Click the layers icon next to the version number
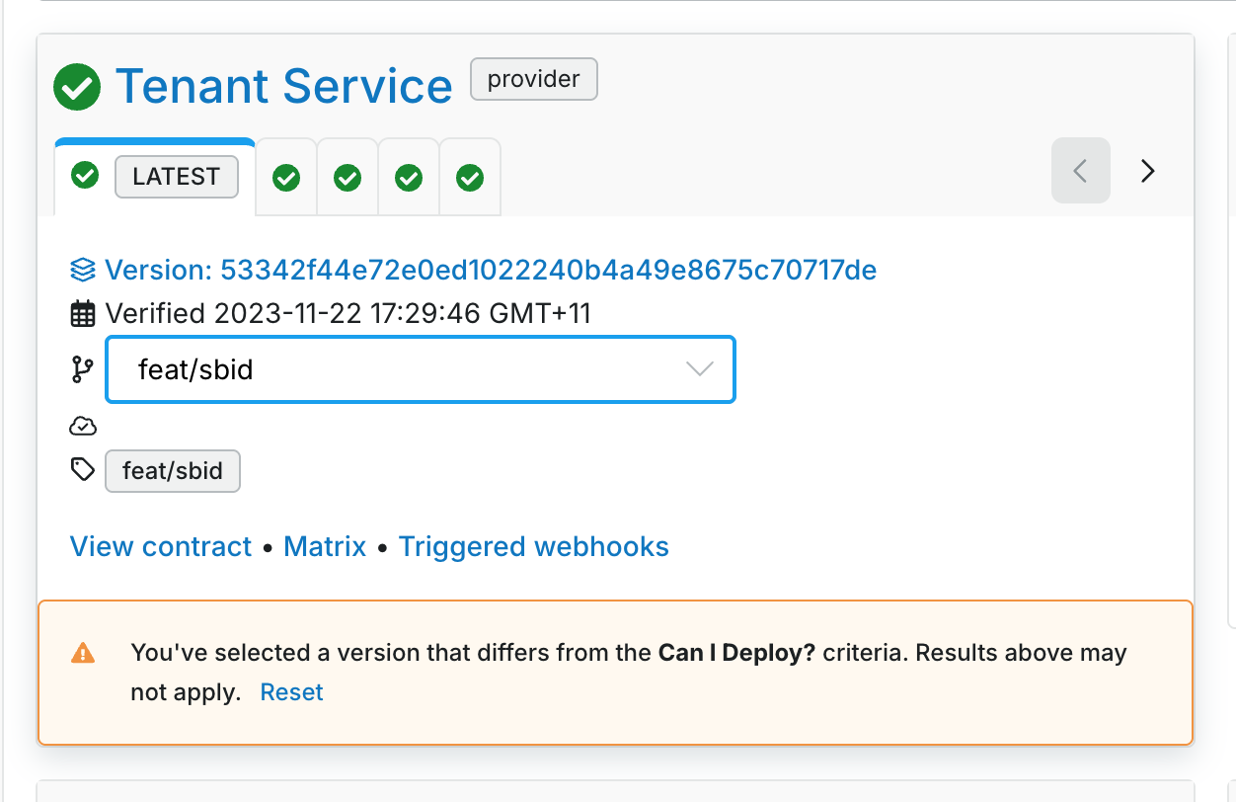This screenshot has width=1236, height=802. [83, 267]
